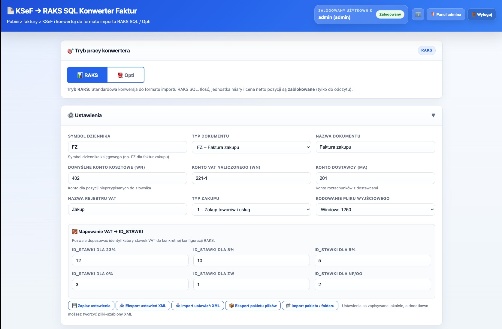Click the Domyślne konto kosztowe field
Screen dimensions: 502x329
click(x=128, y=178)
